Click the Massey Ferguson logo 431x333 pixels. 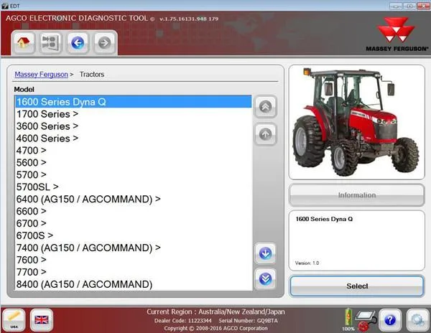[x=397, y=34]
